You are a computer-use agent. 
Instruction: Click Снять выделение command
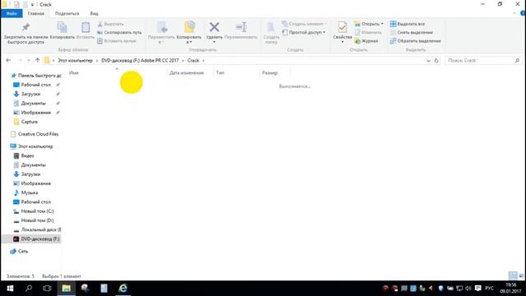411,33
